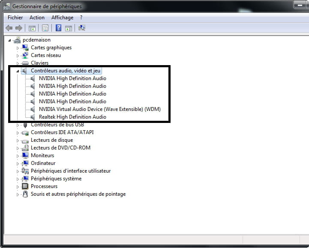309x248 pixels.
Task: Click the NVIDIA Virtual Audio Device speaker icon
Action: pos(33,109)
